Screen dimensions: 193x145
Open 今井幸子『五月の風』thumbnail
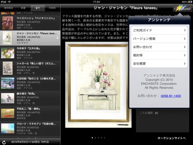(x=8, y=53)
